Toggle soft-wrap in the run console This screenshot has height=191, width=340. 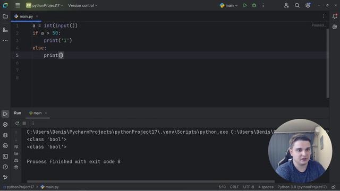pos(16,146)
